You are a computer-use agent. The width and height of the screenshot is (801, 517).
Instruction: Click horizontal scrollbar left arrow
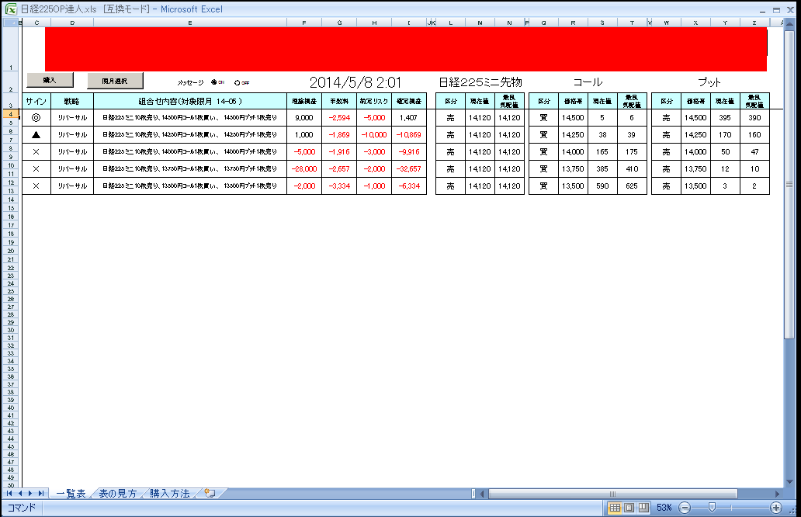tap(482, 494)
